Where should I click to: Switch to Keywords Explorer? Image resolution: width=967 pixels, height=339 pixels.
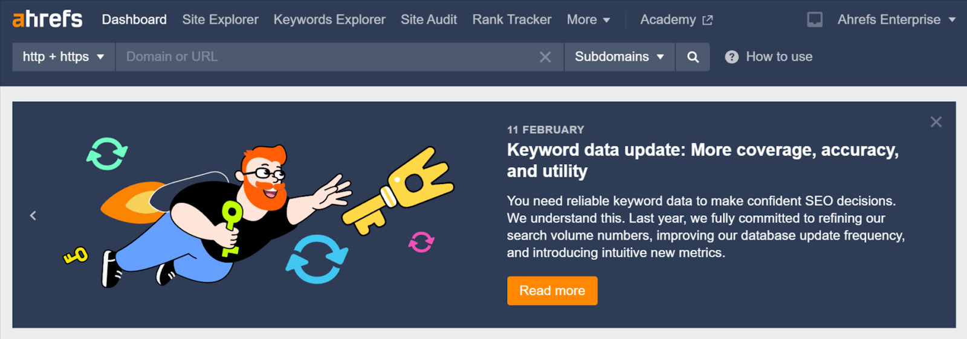coord(329,19)
